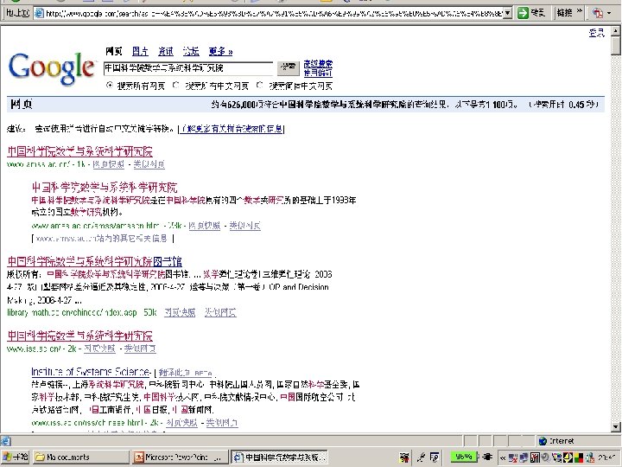The image size is (622, 467).
Task: Open the dropdown arrow beside the PDF icon
Action: 609,13
